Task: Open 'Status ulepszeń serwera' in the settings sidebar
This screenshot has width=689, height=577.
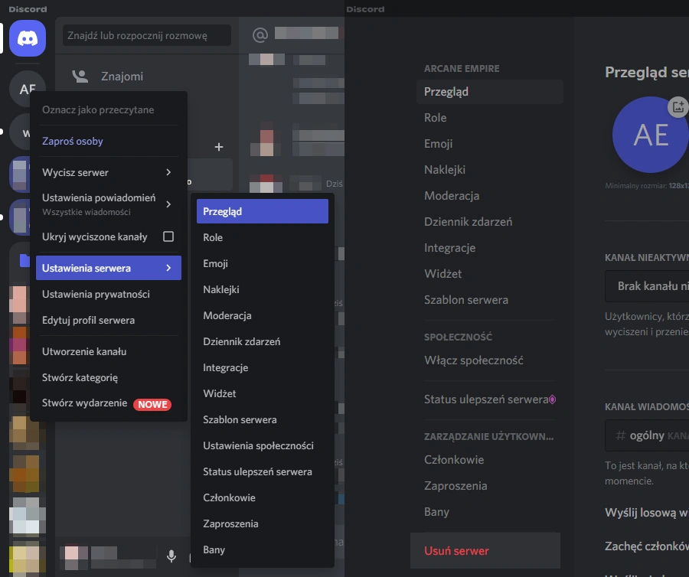Action: click(x=489, y=399)
